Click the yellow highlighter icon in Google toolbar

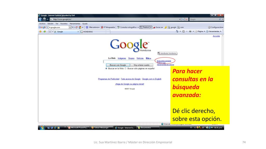click(165, 27)
